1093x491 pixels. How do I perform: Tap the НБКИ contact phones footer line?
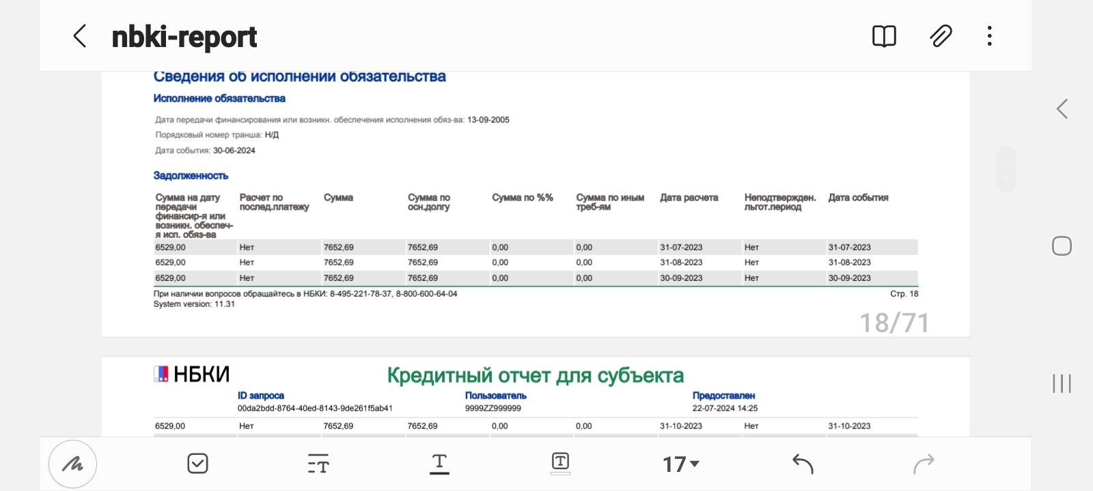pyautogui.click(x=305, y=294)
